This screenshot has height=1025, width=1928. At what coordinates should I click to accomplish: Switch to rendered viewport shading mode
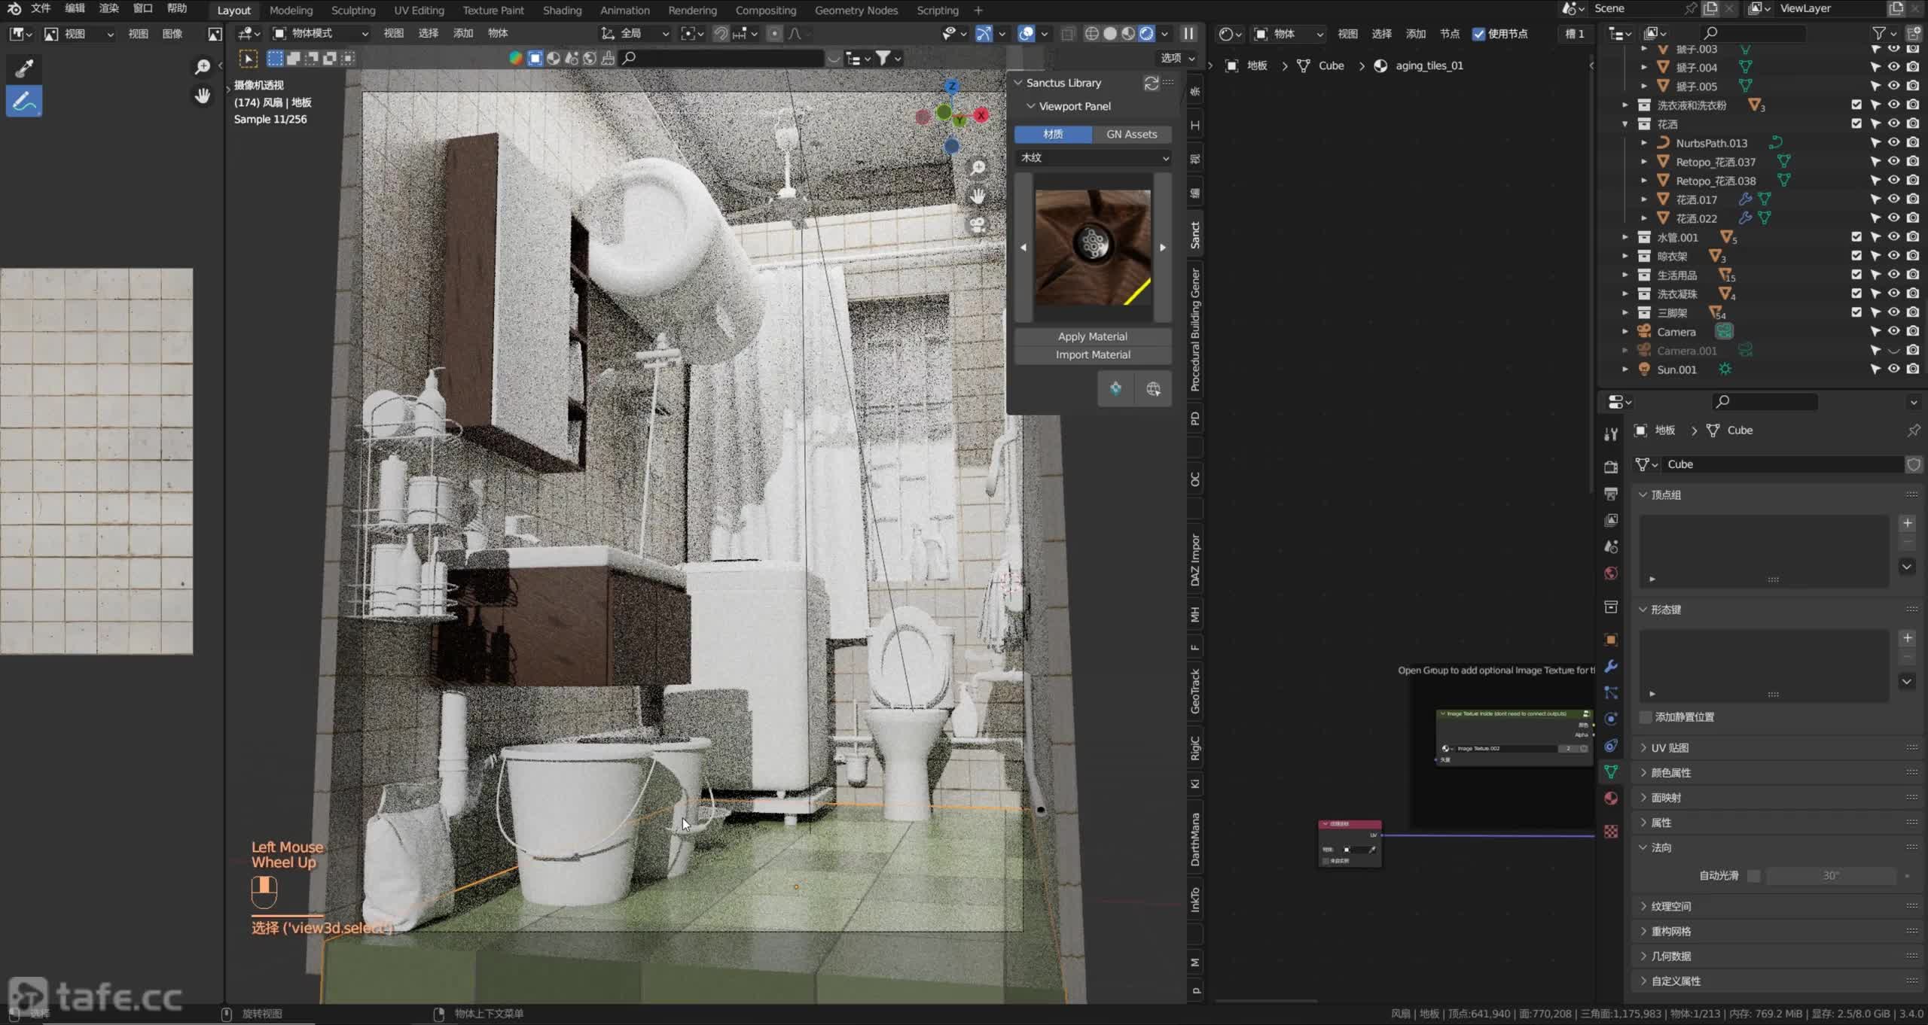[1146, 34]
